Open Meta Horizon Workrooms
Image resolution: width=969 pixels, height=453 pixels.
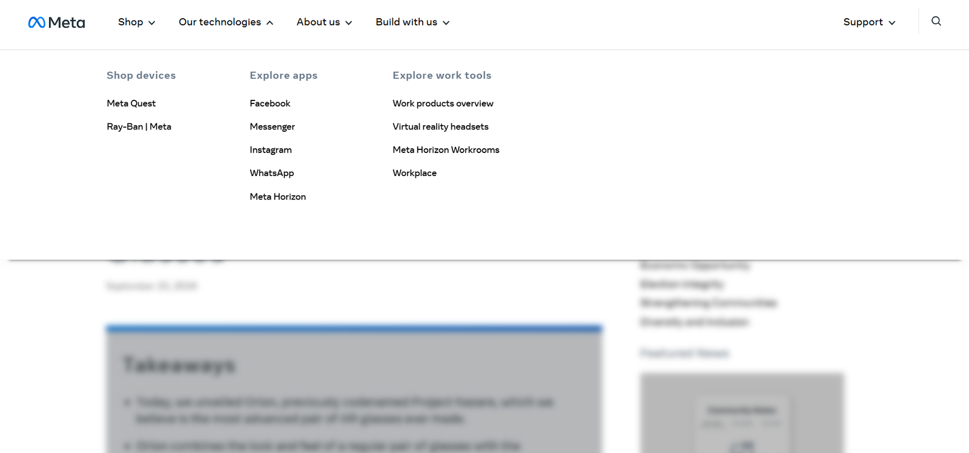coord(446,150)
